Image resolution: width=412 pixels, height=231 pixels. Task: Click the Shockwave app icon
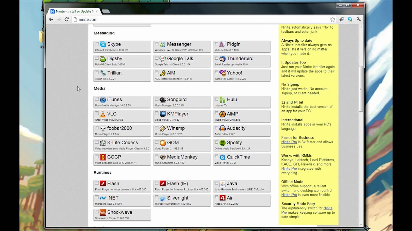coord(103,212)
